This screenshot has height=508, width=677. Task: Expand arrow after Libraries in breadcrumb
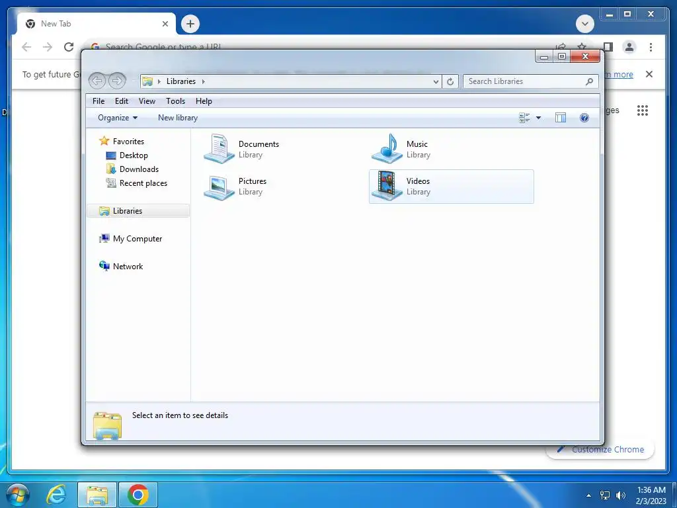pos(204,81)
